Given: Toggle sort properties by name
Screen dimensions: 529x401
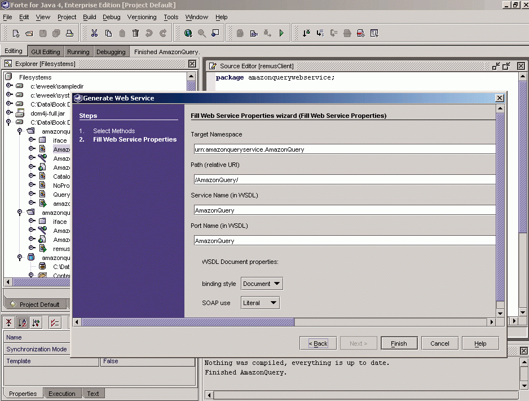Looking at the screenshot, I should [22, 323].
